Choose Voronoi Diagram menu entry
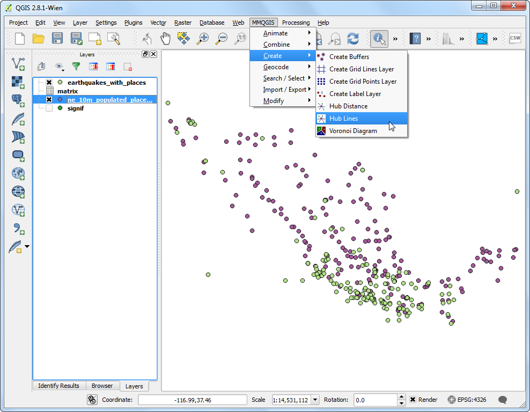Screen dimensions: 530x412 pyautogui.click(x=362, y=131)
